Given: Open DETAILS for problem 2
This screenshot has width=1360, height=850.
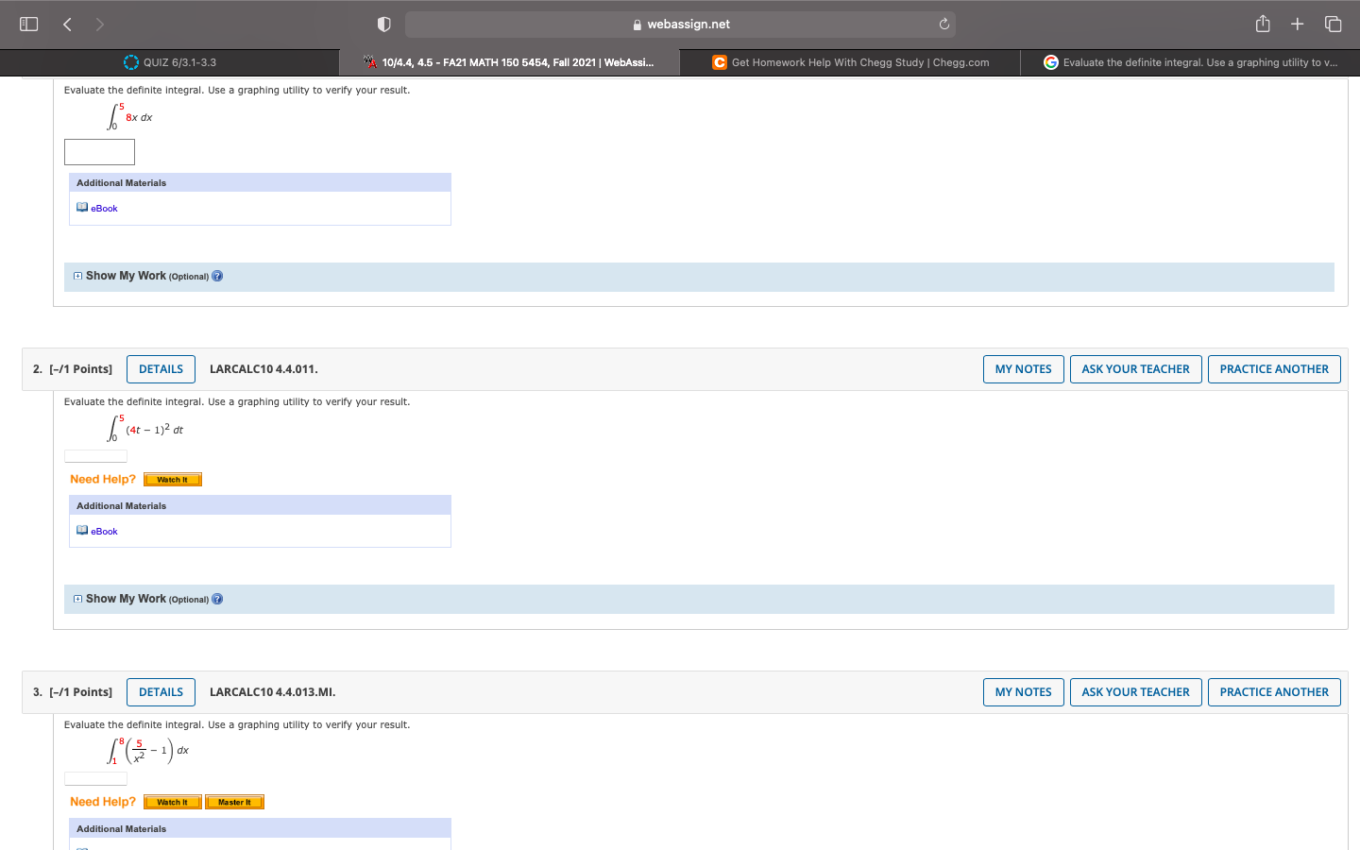Looking at the screenshot, I should (x=161, y=368).
